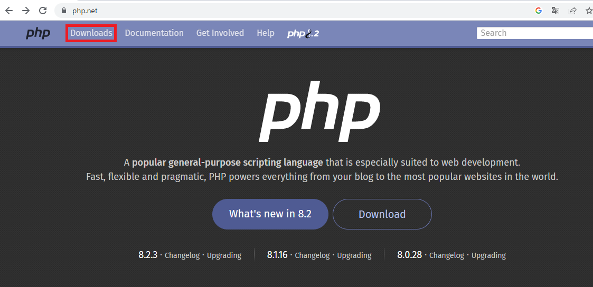Open the Changelog for 8.2.3
The height and width of the screenshot is (287, 593).
click(x=182, y=255)
